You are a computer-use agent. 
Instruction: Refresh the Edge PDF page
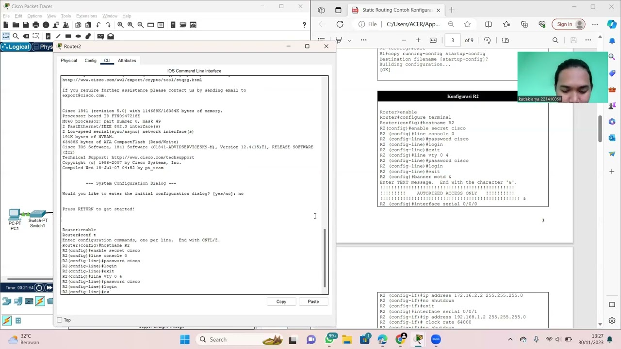pos(340,24)
